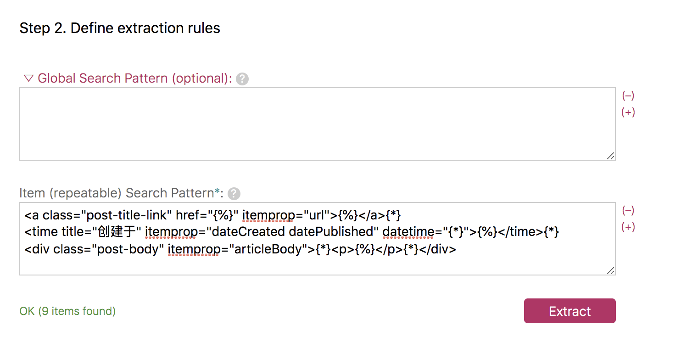Focus the empty Global Search Pattern textarea
The height and width of the screenshot is (337, 681).
point(317,124)
